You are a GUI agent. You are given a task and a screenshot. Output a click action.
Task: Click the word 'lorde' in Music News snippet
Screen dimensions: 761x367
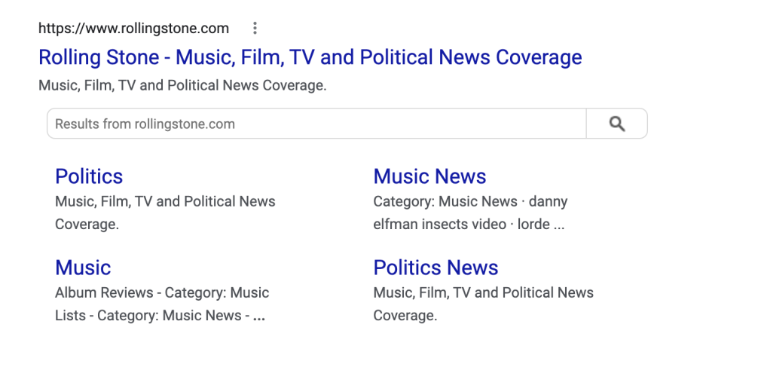click(533, 225)
